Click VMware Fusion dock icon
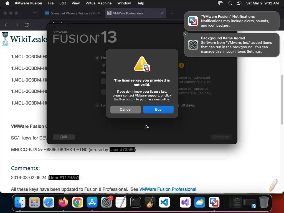 pos(214,202)
